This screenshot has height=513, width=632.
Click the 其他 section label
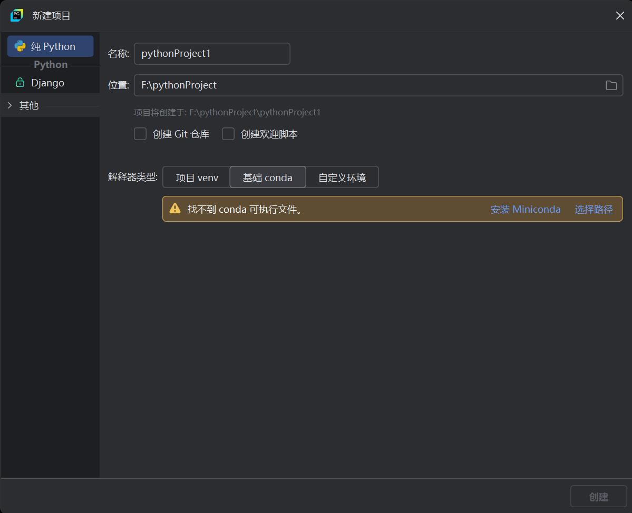click(29, 105)
